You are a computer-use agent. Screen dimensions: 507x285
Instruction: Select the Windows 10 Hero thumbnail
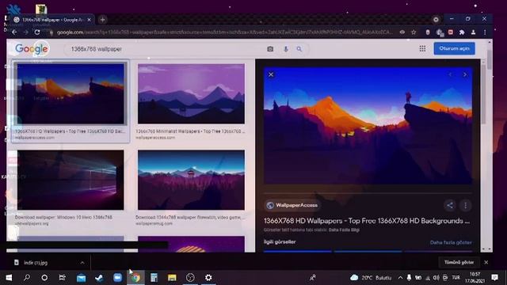[x=71, y=180]
